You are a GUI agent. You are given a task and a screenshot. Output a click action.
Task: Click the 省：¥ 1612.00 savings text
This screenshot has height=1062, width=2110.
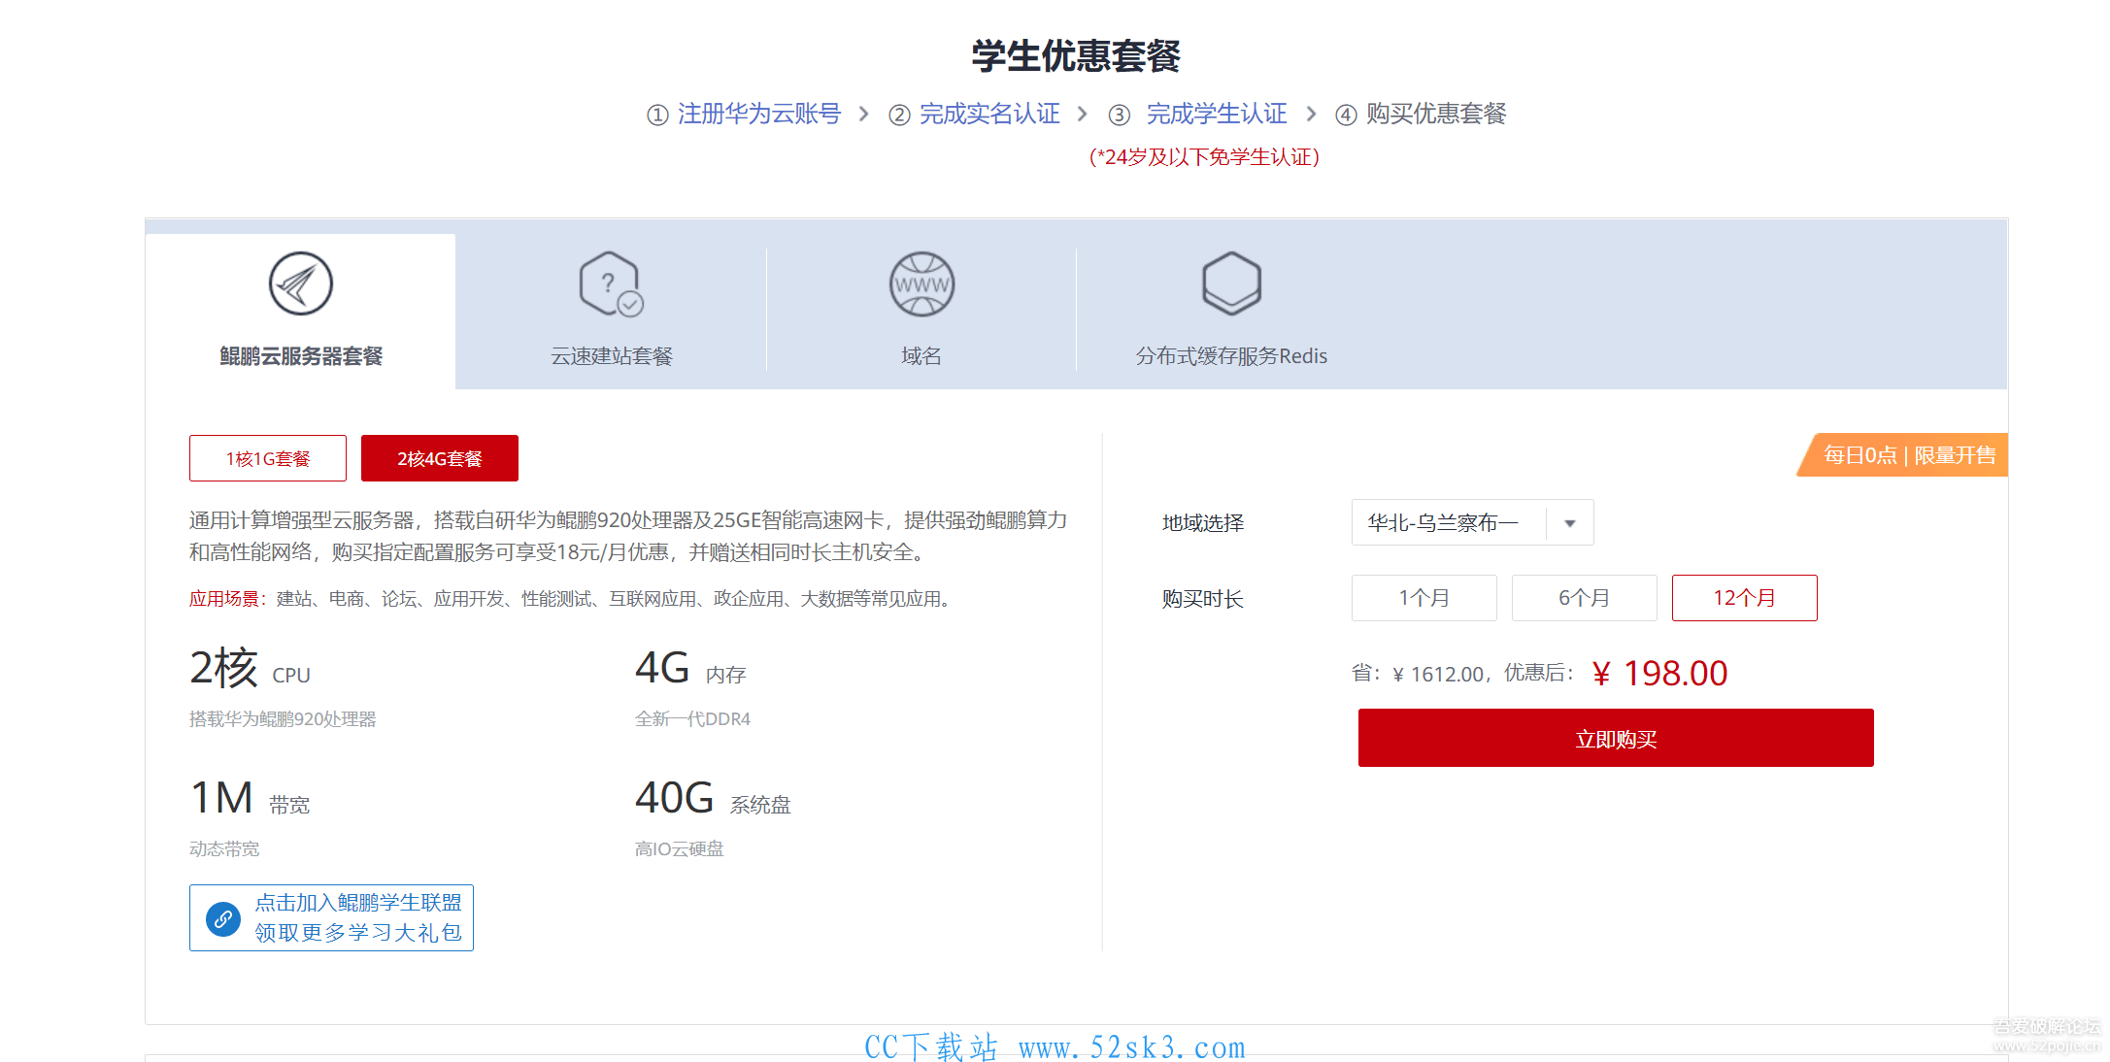1418,674
